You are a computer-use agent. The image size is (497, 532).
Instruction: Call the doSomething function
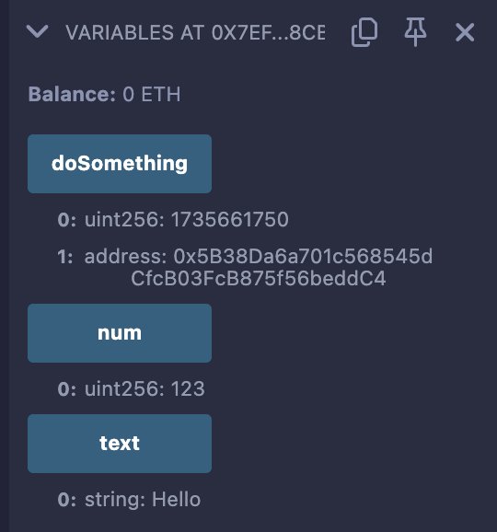120,164
